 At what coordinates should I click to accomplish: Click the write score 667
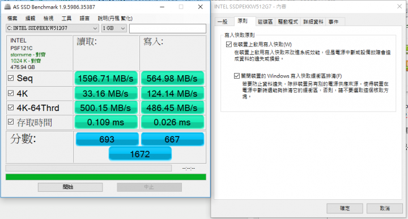click(x=172, y=139)
